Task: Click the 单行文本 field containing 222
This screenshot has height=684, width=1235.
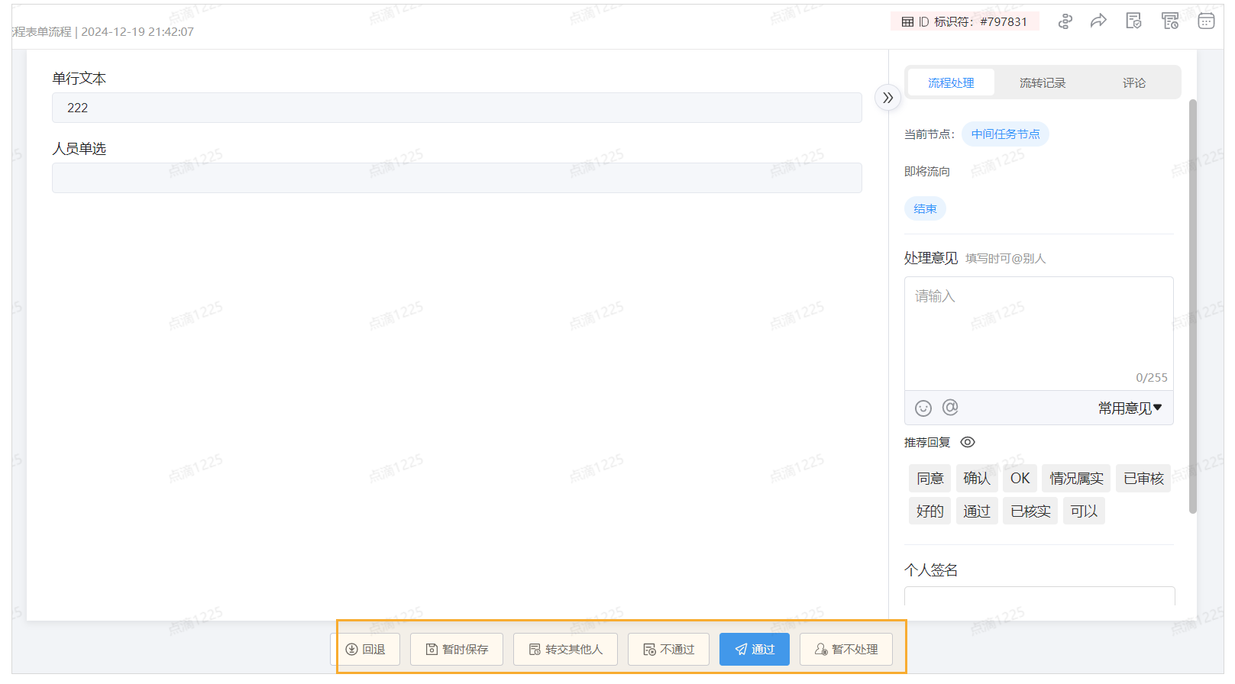Action: pyautogui.click(x=457, y=108)
